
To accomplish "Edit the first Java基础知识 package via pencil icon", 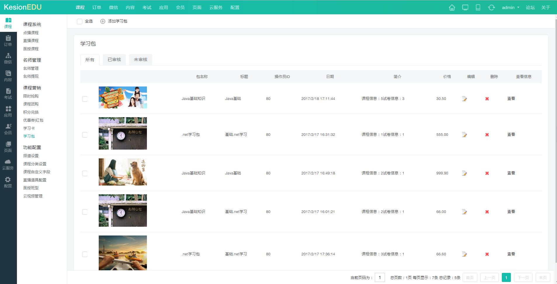I will (464, 99).
